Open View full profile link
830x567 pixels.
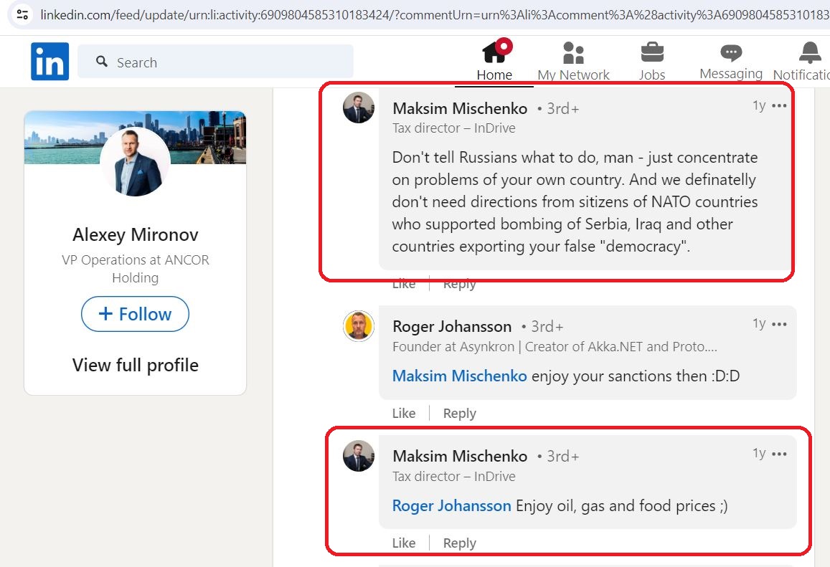pos(136,365)
